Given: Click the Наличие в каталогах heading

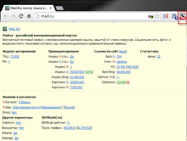Looking at the screenshot, I should tap(19, 97).
